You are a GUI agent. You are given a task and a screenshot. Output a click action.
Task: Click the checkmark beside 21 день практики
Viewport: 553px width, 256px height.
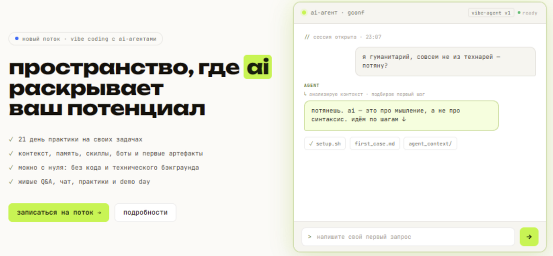11,139
